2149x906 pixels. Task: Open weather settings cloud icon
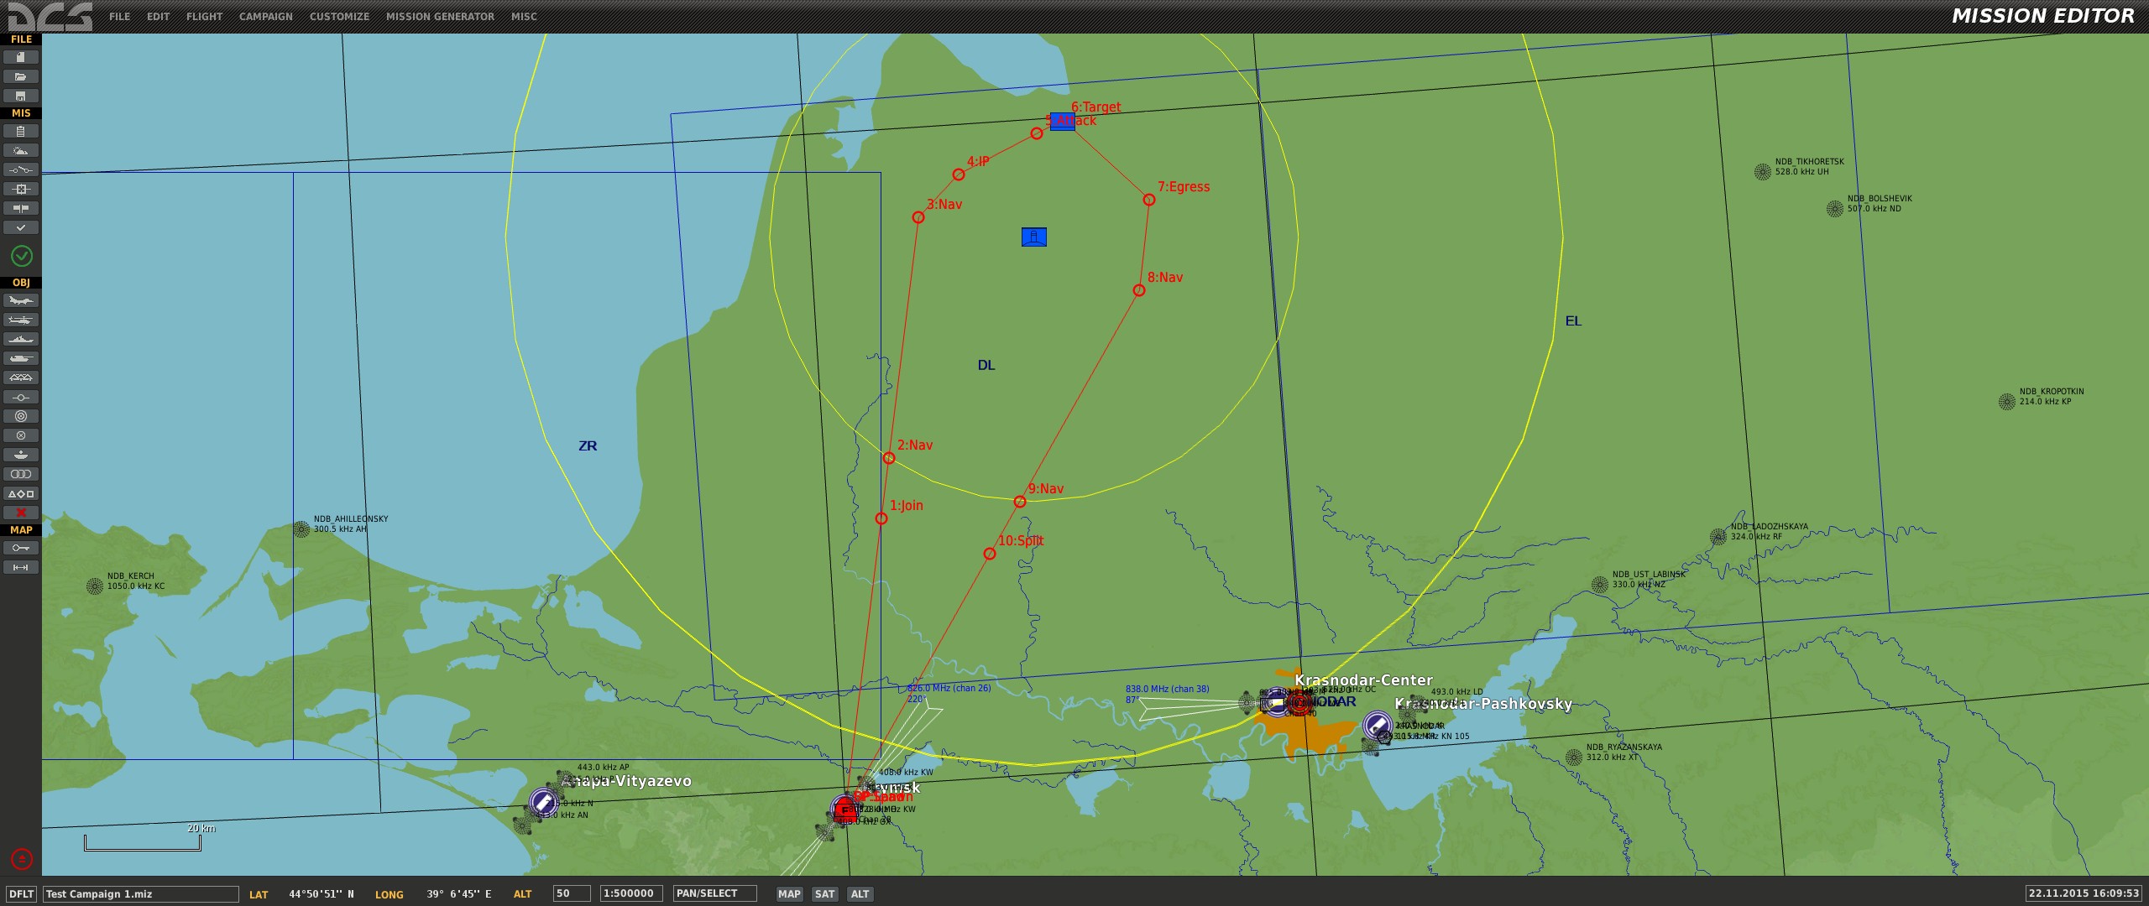click(x=21, y=150)
